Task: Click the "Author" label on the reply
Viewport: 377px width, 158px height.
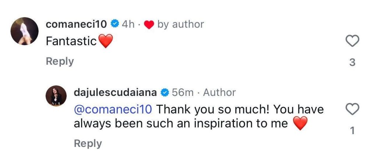Action: (x=219, y=93)
